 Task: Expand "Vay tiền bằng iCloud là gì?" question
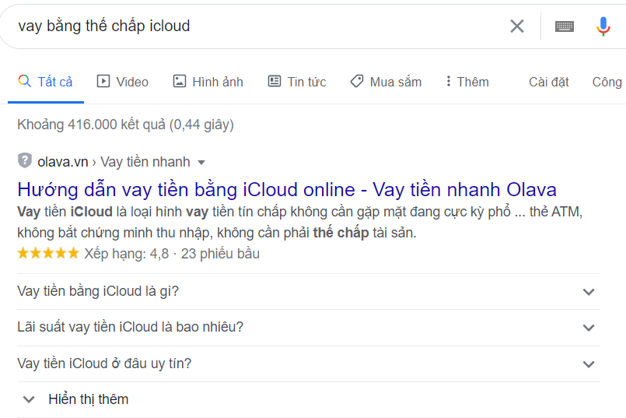589,292
